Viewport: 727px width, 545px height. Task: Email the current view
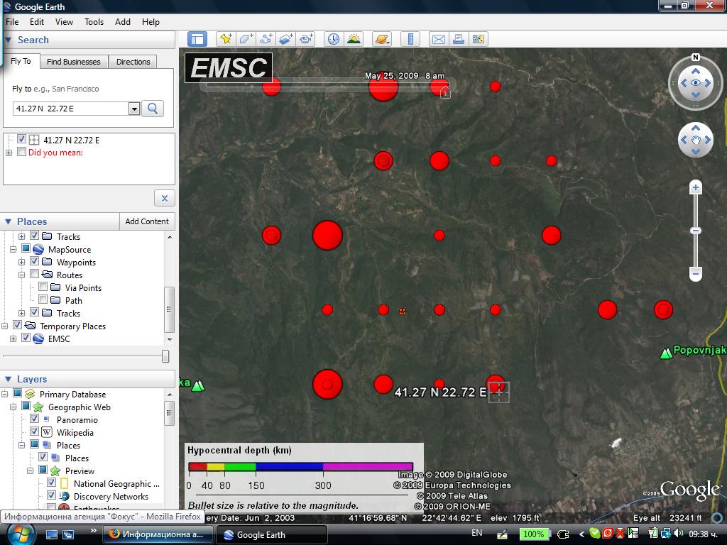click(x=438, y=40)
